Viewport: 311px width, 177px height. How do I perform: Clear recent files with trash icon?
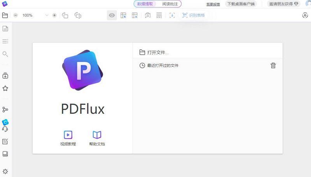coord(273,66)
